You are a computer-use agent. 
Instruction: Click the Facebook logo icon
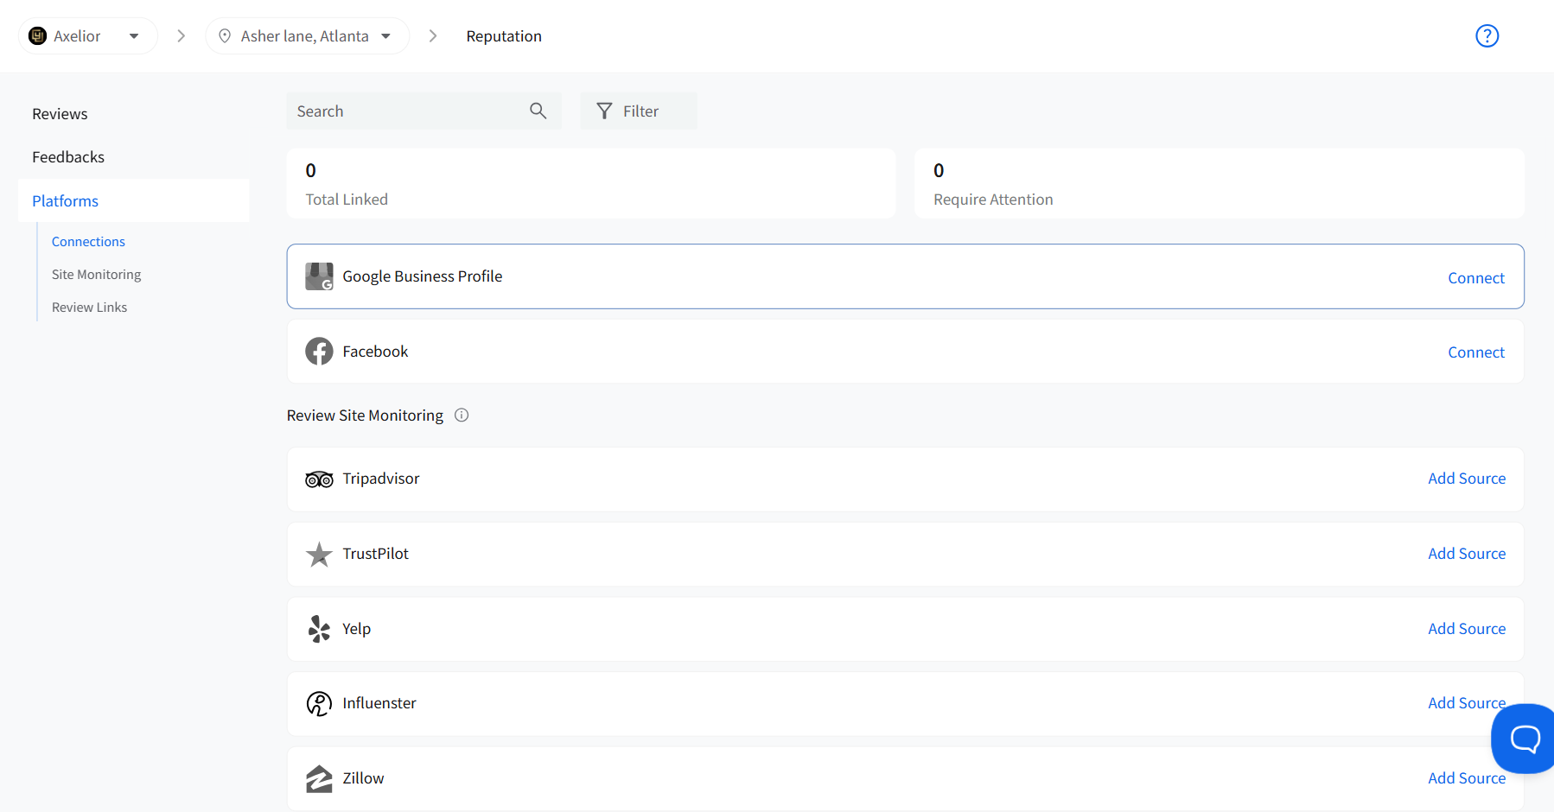319,352
